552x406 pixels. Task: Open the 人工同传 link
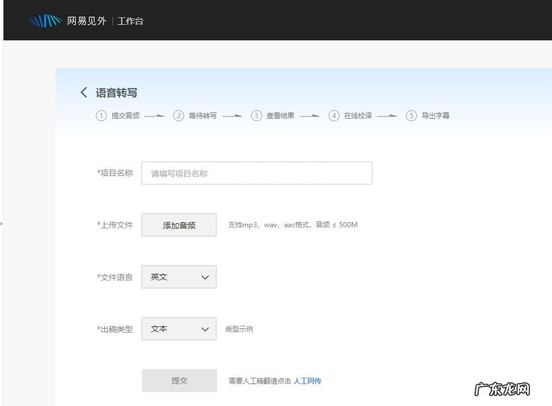[307, 381]
